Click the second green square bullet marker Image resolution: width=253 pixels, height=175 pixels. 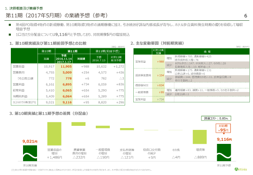[x=10, y=34]
